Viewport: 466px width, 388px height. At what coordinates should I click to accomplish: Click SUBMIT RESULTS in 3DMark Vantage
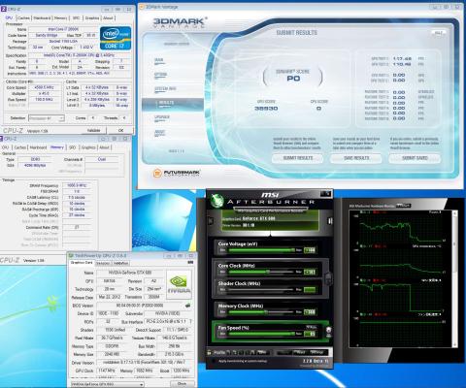(298, 158)
